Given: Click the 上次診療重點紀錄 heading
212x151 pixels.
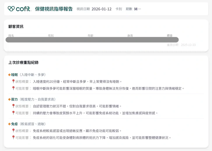Looking at the screenshot, I should pyautogui.click(x=23, y=62).
